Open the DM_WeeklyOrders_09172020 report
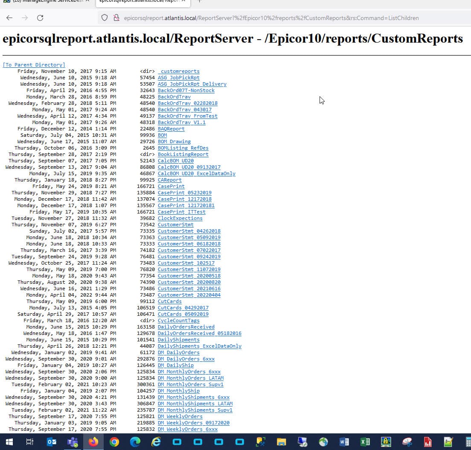The image size is (471, 450). click(x=194, y=423)
